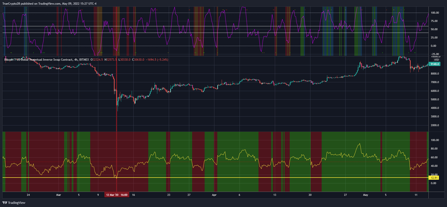Click the 5000.0 price axis label
Image resolution: width=447 pixels, height=207 pixels.
(x=435, y=99)
